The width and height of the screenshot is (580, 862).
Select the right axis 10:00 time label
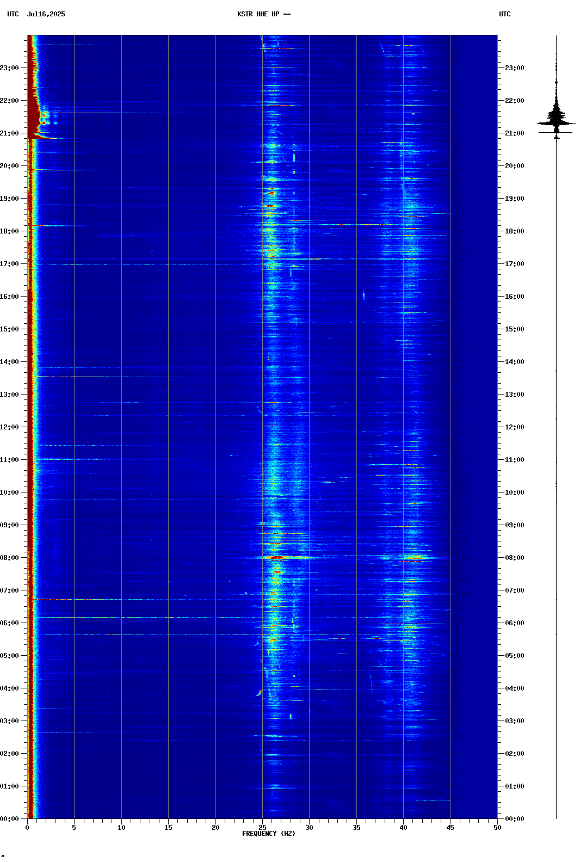[514, 492]
